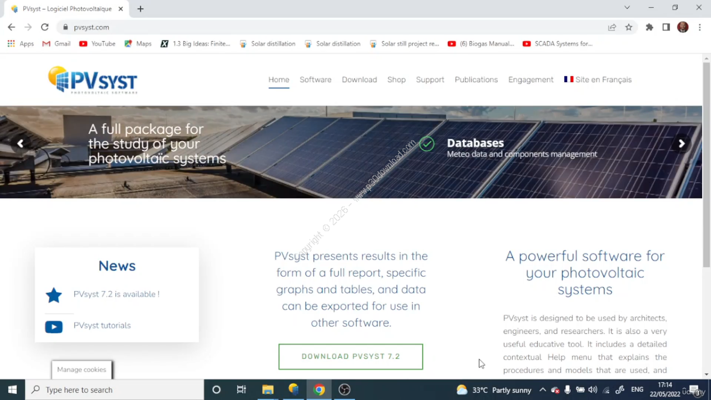This screenshot has height=400, width=711.
Task: Open the taskbar clock and calendar
Action: (665, 389)
